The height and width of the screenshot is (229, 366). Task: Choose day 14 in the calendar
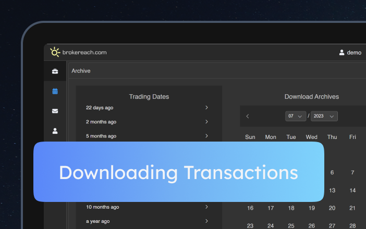[x=352, y=190]
